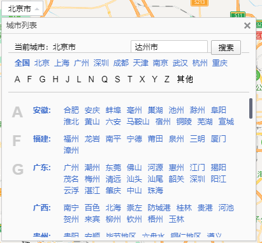262x243 pixels.
Task: Select province 安徽
Action: point(41,110)
